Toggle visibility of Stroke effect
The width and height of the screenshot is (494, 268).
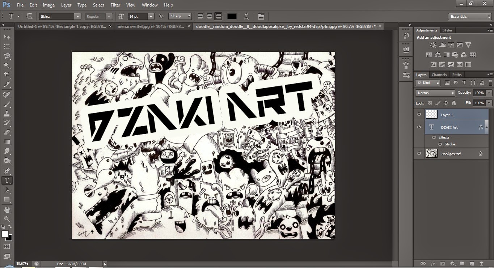440,144
